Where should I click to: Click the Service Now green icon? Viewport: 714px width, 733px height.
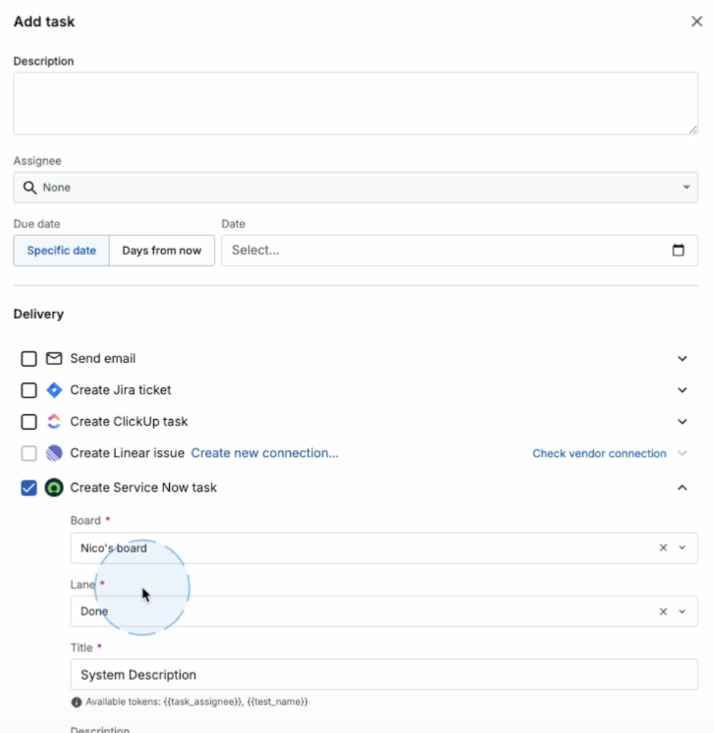tap(54, 487)
